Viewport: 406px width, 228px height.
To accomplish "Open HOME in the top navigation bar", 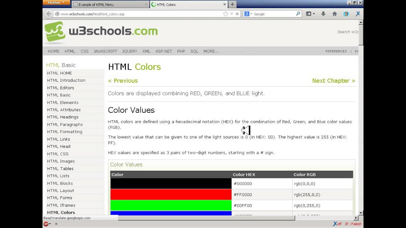I will tap(54, 51).
